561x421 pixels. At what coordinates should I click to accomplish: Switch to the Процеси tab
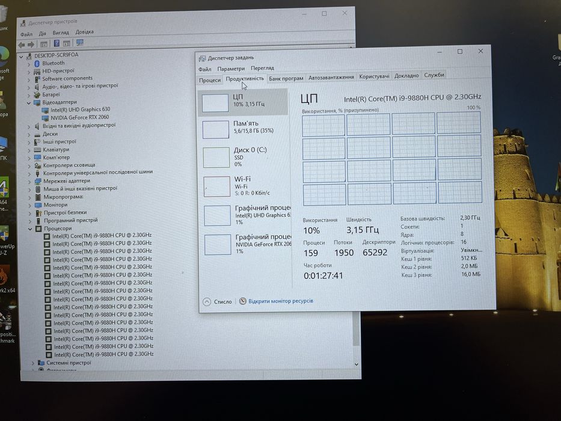210,80
